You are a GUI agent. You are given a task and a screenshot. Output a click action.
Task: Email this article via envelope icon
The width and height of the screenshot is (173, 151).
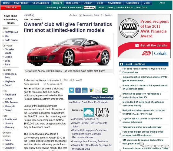[98, 90]
